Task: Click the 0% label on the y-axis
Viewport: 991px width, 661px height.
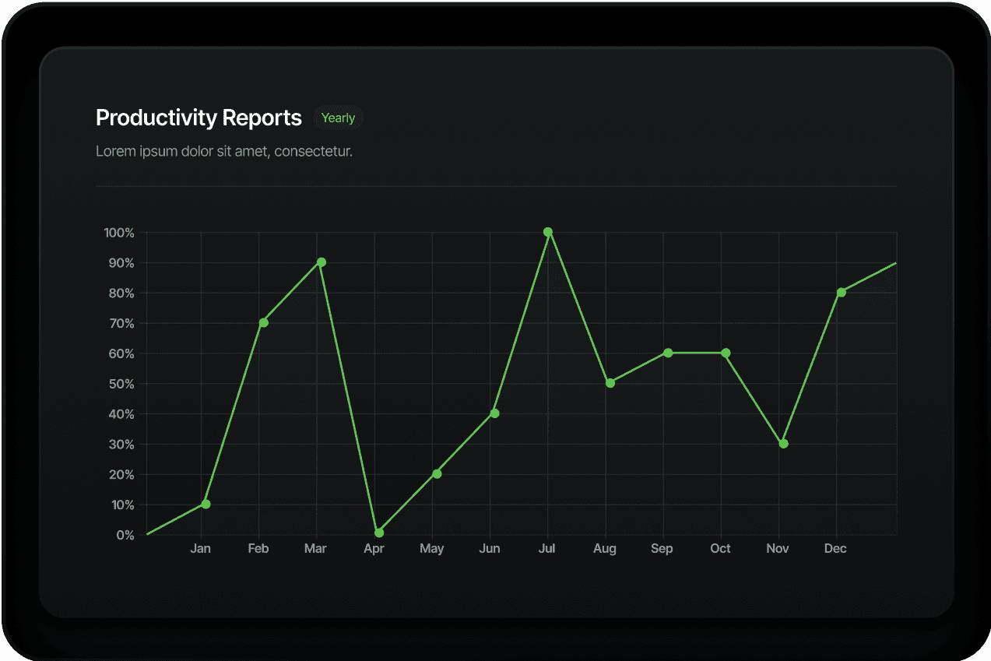Action: coord(125,535)
